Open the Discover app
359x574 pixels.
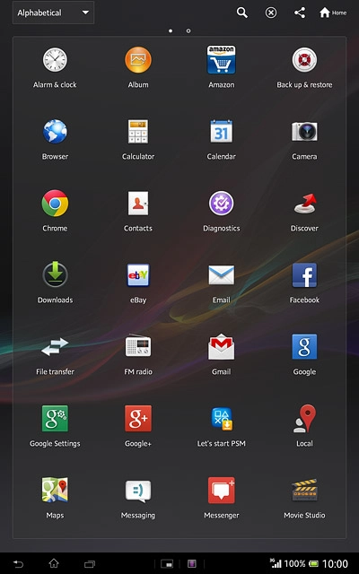point(304,204)
